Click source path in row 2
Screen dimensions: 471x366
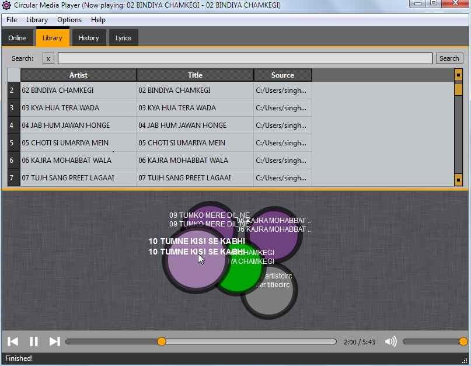[282, 90]
